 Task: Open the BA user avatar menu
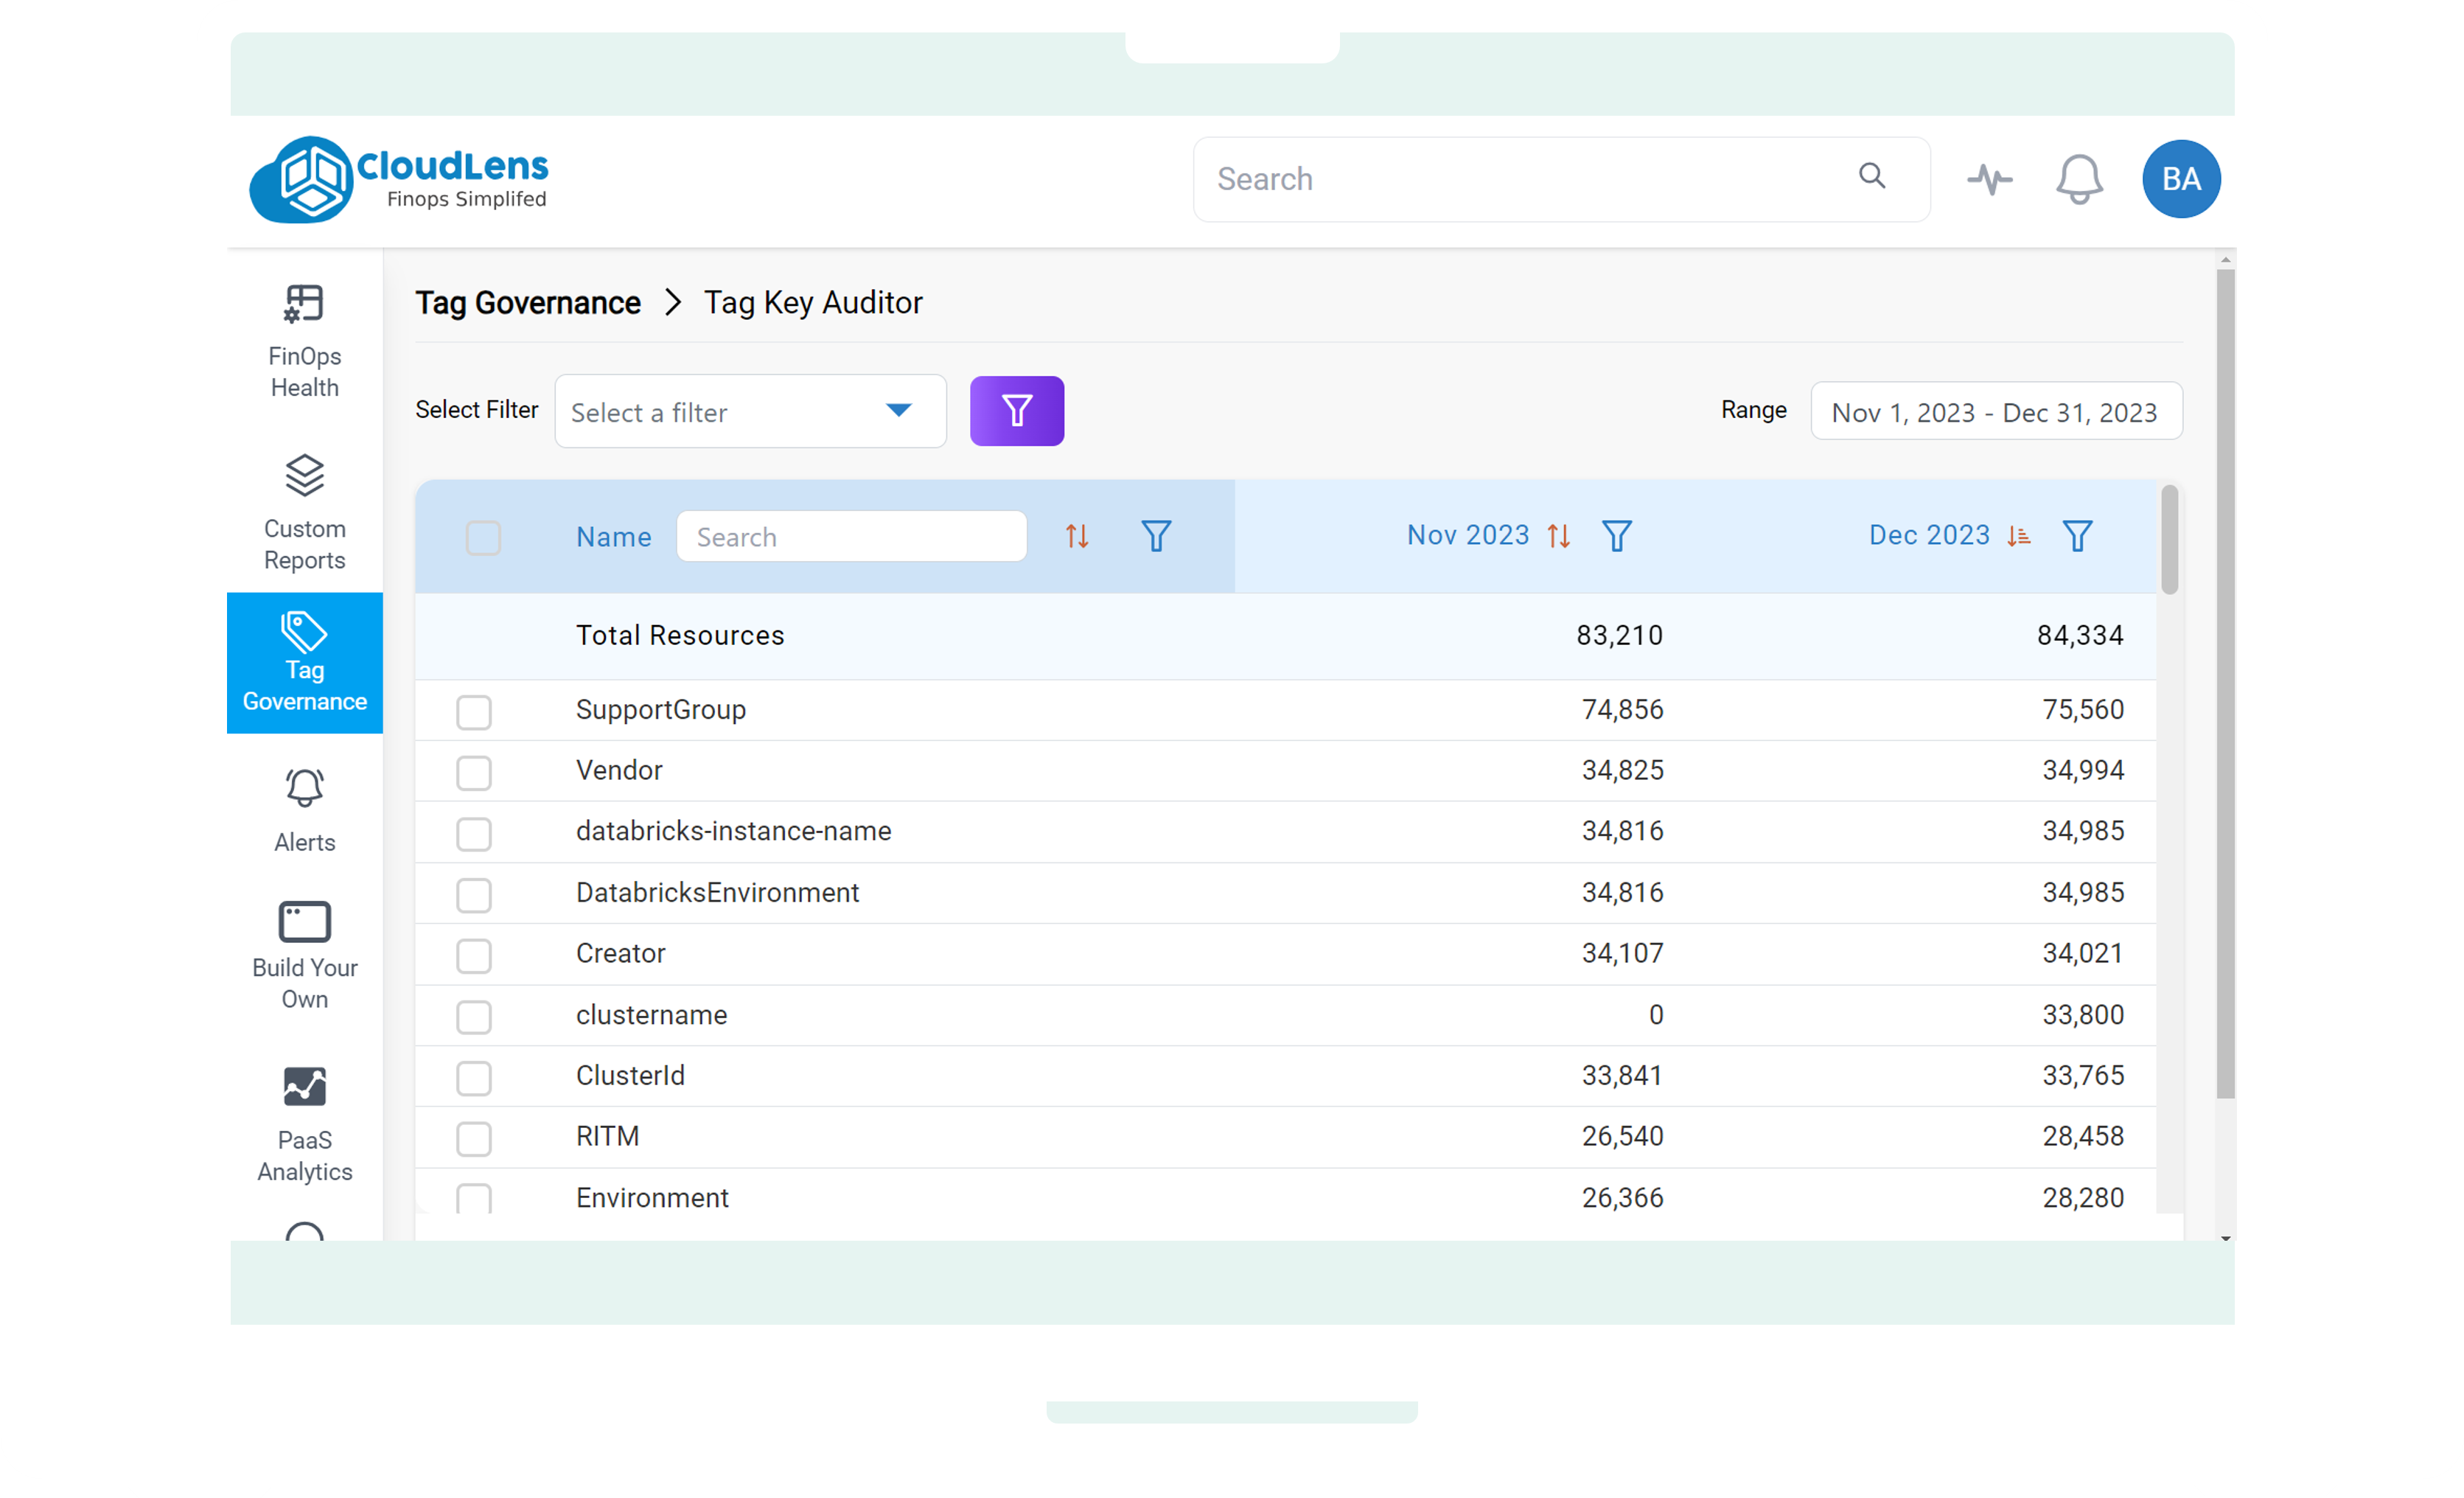coord(2180,179)
